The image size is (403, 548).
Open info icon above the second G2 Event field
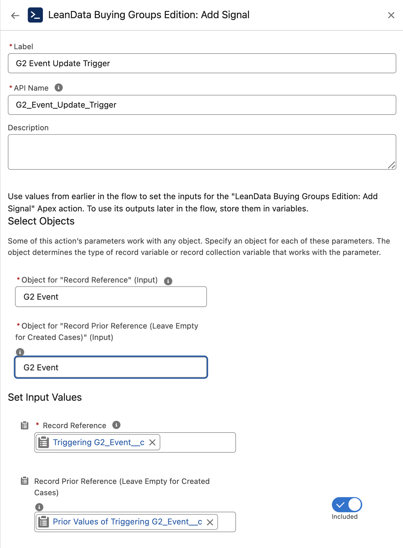coord(20,352)
